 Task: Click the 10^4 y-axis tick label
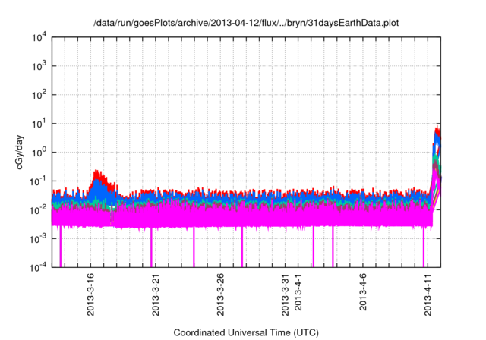(39, 38)
